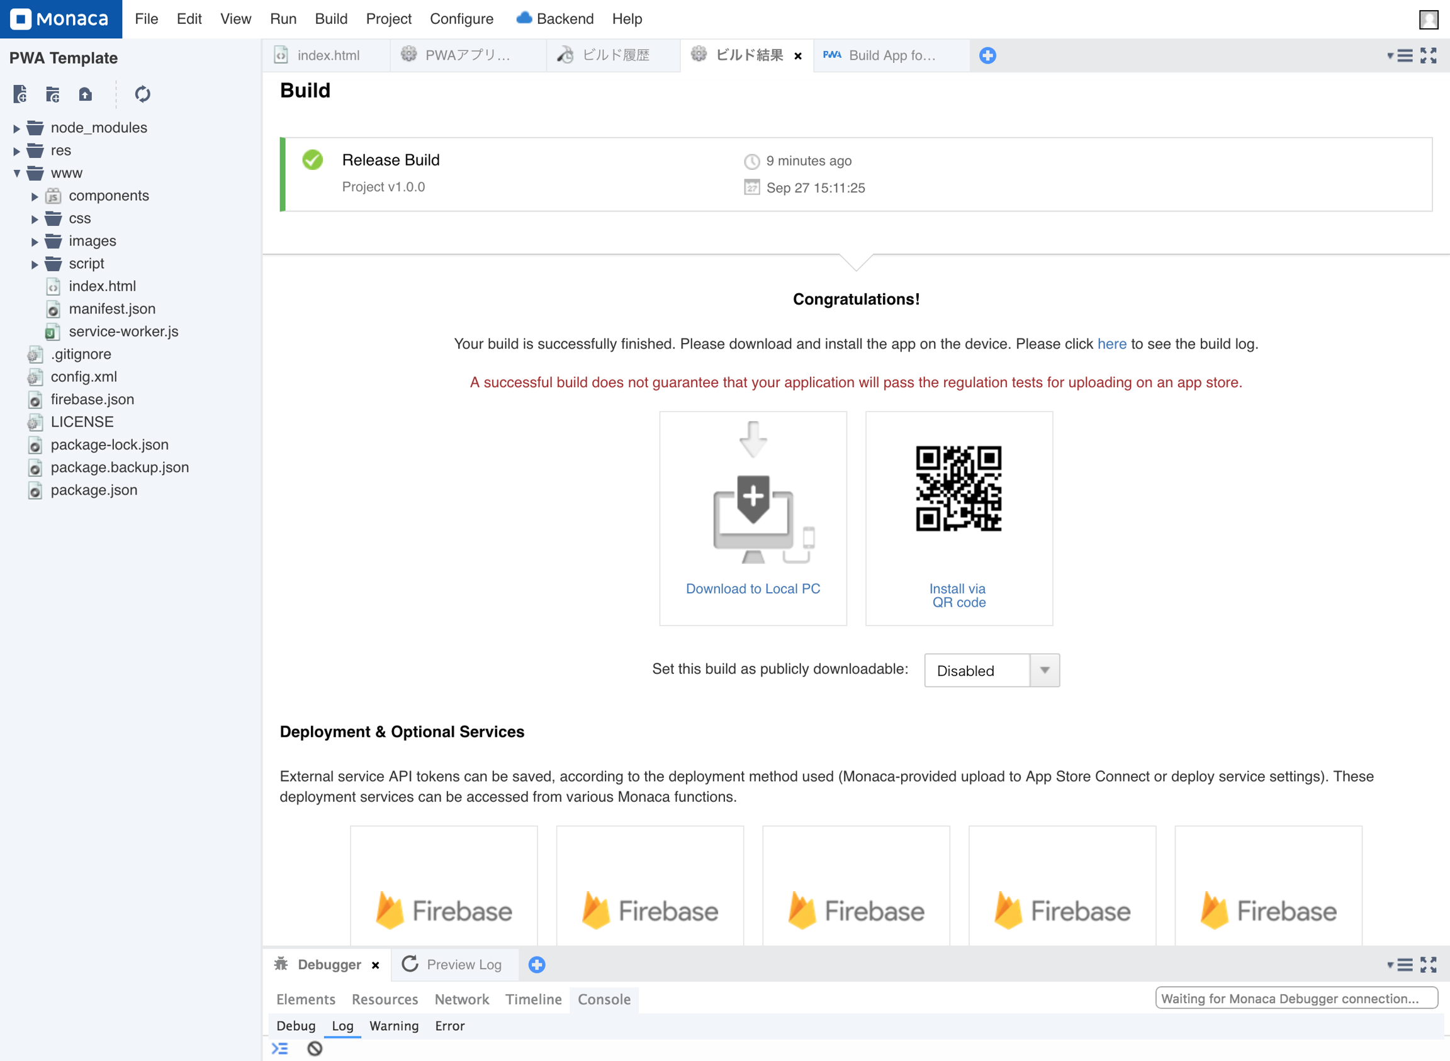Expand the components folder
1450x1061 pixels.
coord(35,196)
